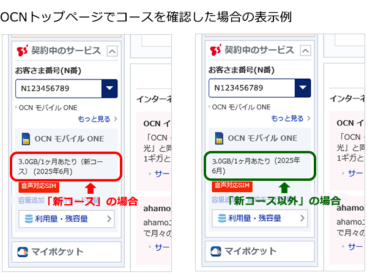367x275 pixels.
Task: Select N123456789 field in right example
Action: tap(260, 88)
